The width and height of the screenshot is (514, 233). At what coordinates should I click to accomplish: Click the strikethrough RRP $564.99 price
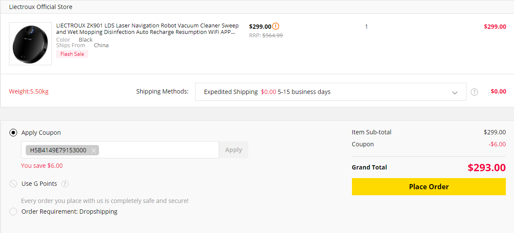(272, 36)
